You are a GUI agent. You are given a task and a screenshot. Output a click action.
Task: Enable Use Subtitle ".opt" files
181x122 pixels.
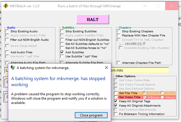(x=62, y=56)
